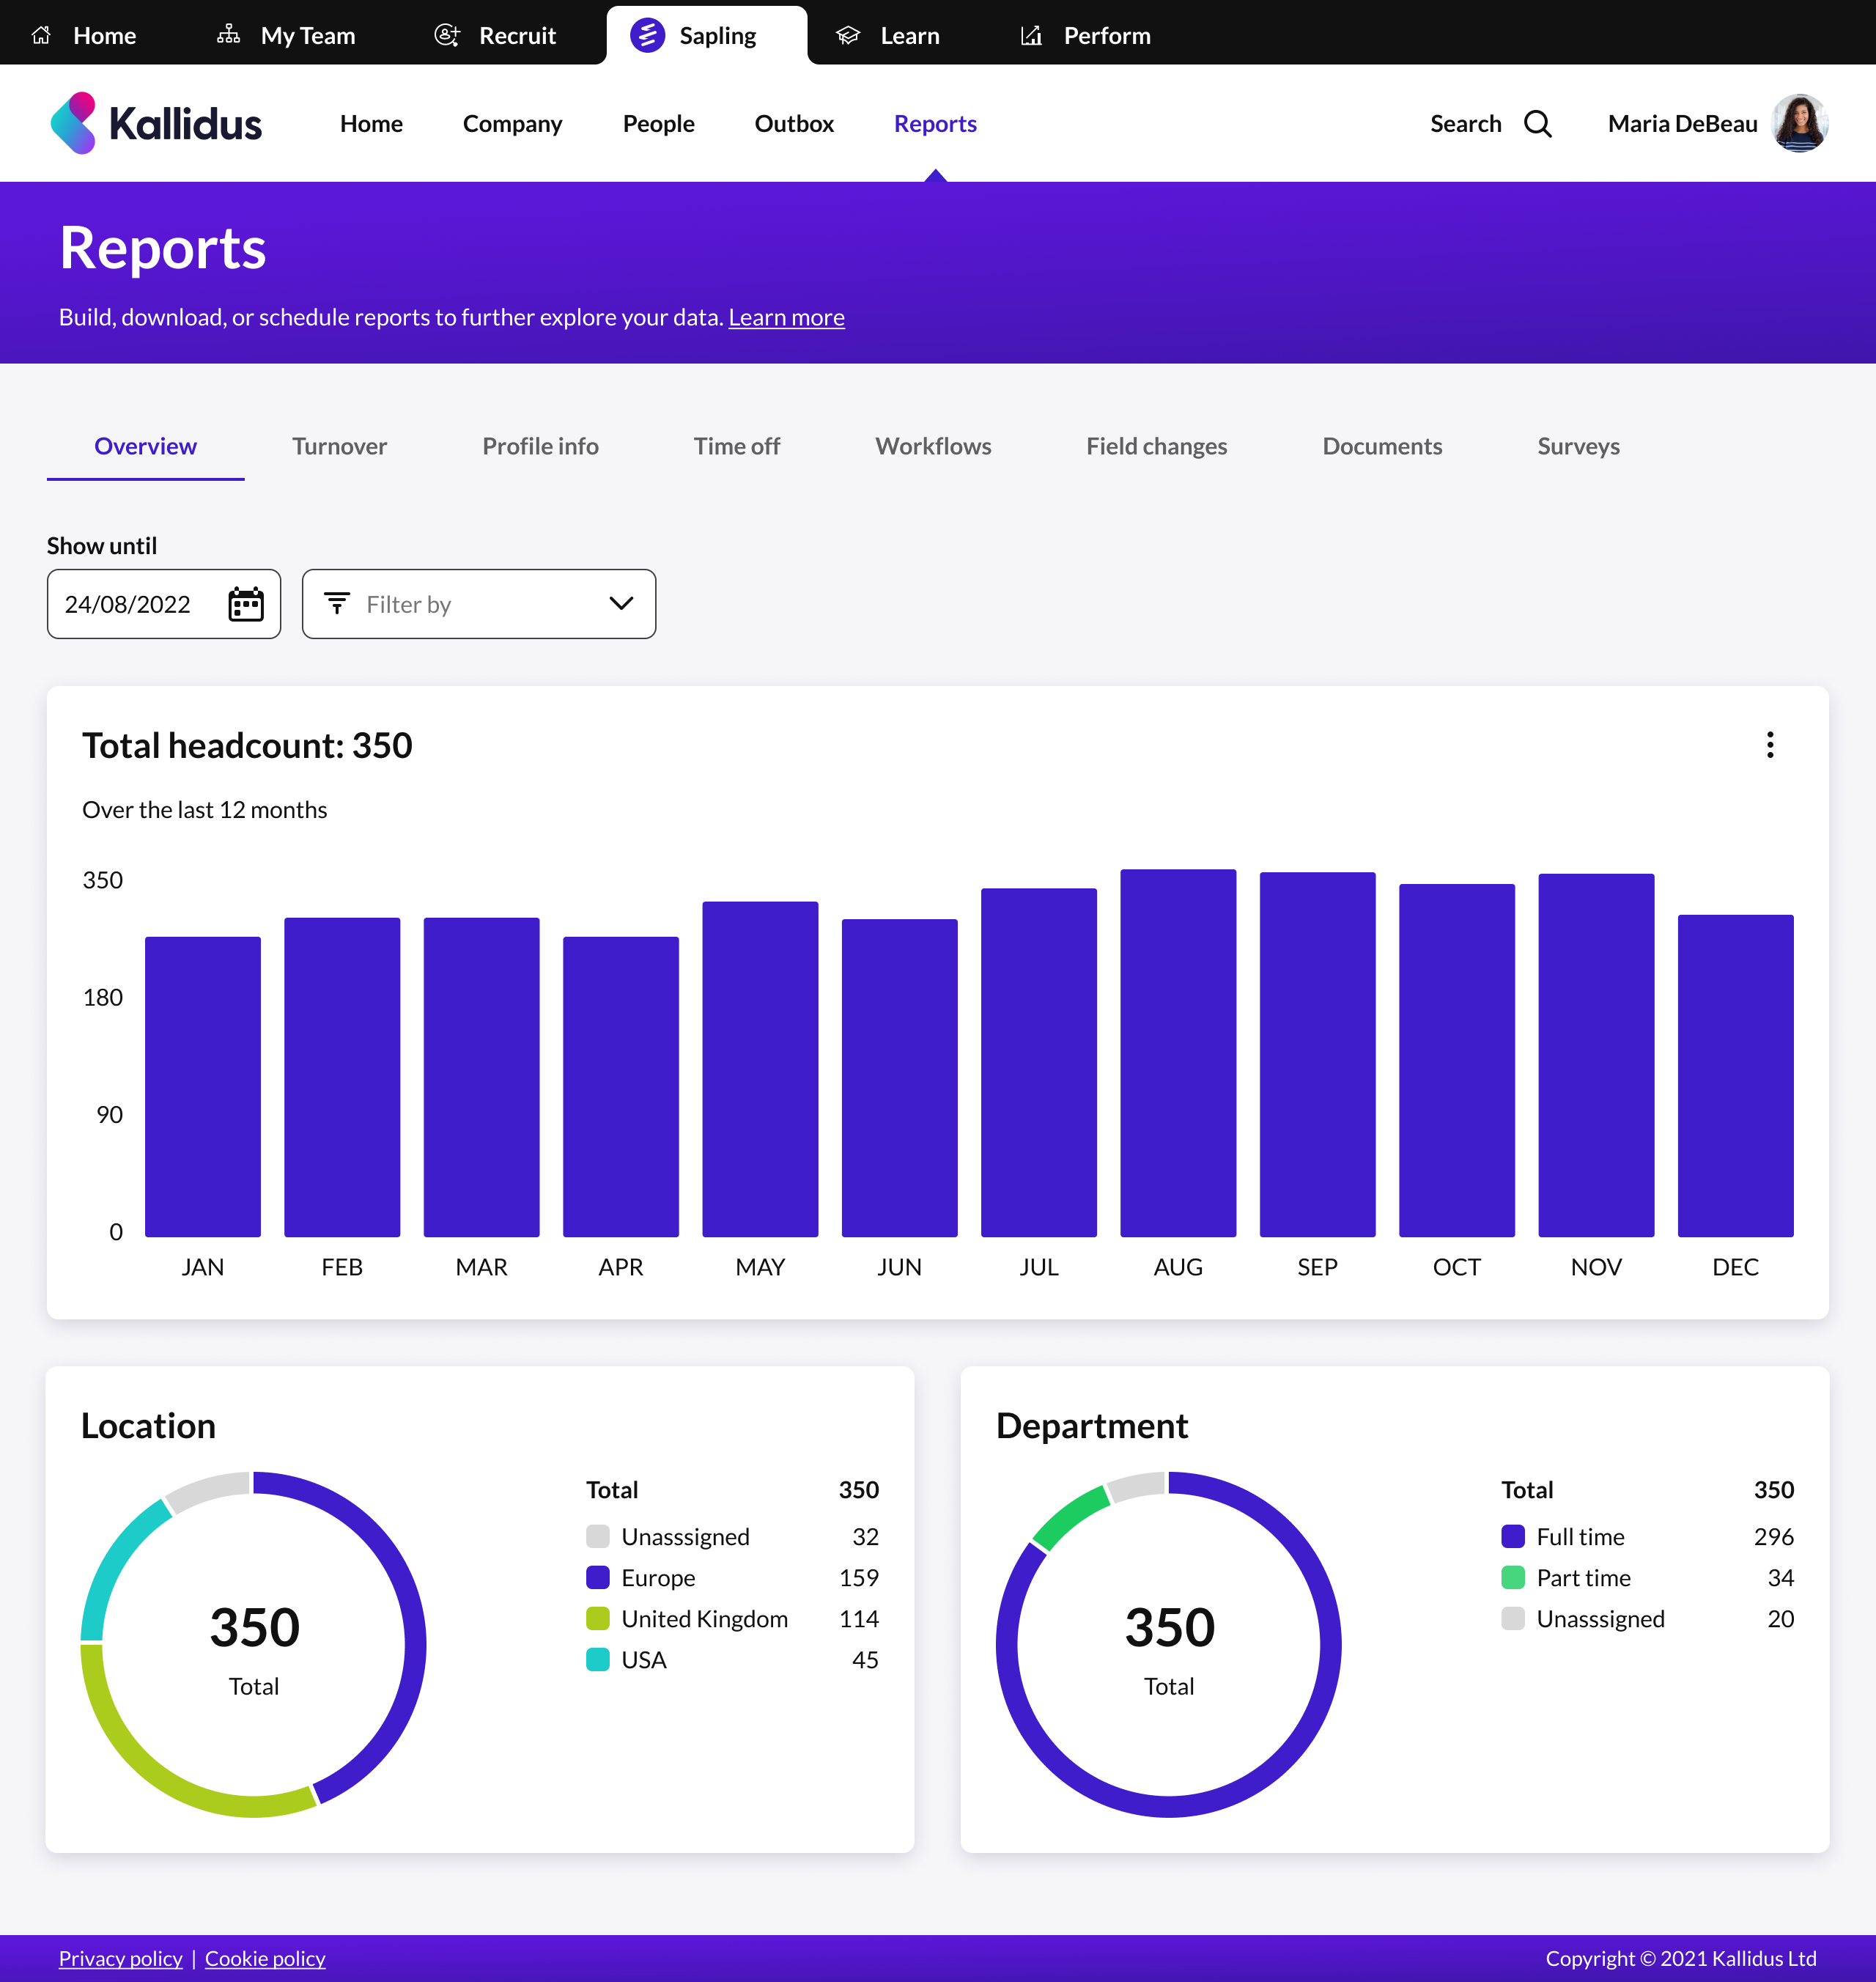Click the My Team org-chart icon
The image size is (1876, 1982).
[x=228, y=35]
